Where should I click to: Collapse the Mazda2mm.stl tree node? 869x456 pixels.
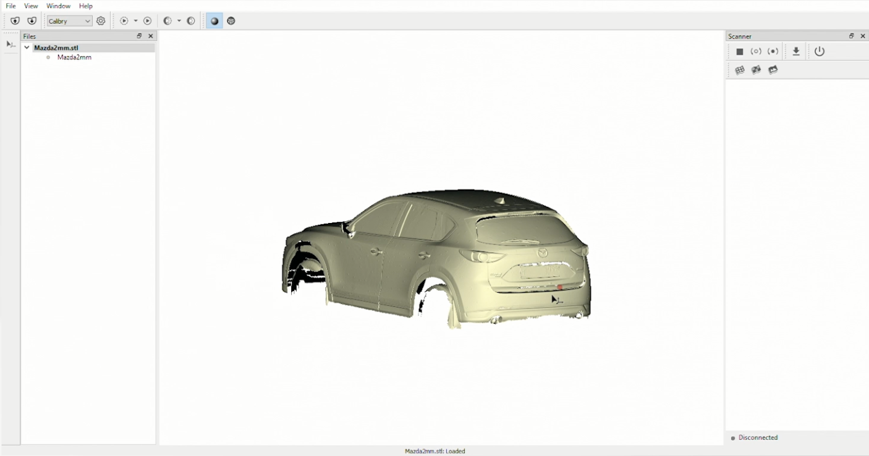coord(27,48)
